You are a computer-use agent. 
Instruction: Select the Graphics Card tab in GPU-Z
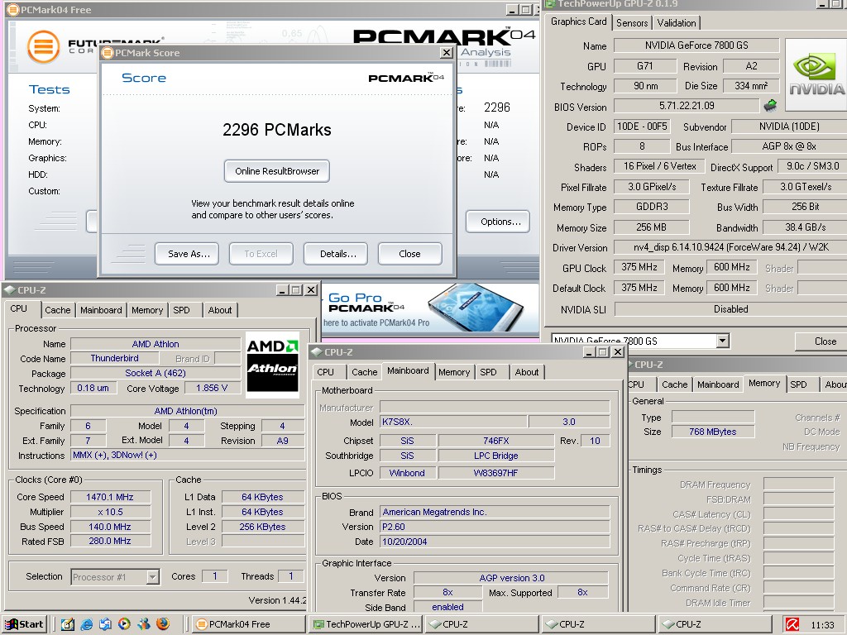tap(578, 21)
